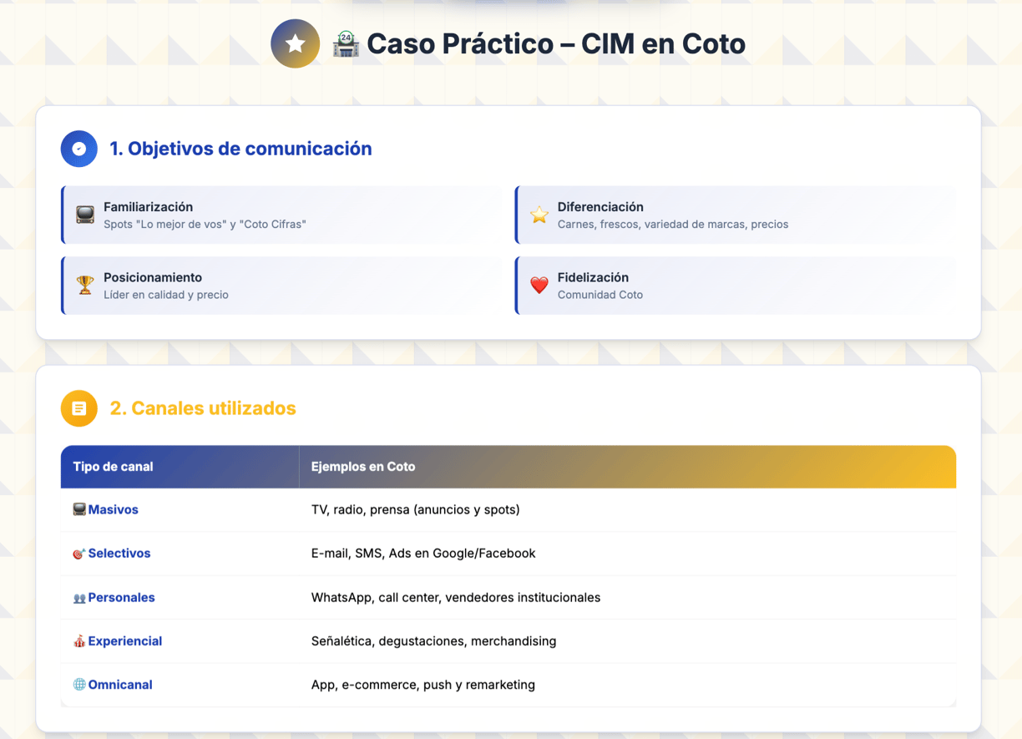
Task: Click the Masivos row label
Action: tap(114, 509)
